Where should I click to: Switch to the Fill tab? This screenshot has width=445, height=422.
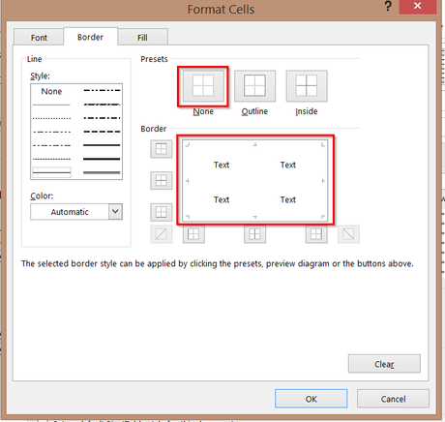[x=142, y=38]
